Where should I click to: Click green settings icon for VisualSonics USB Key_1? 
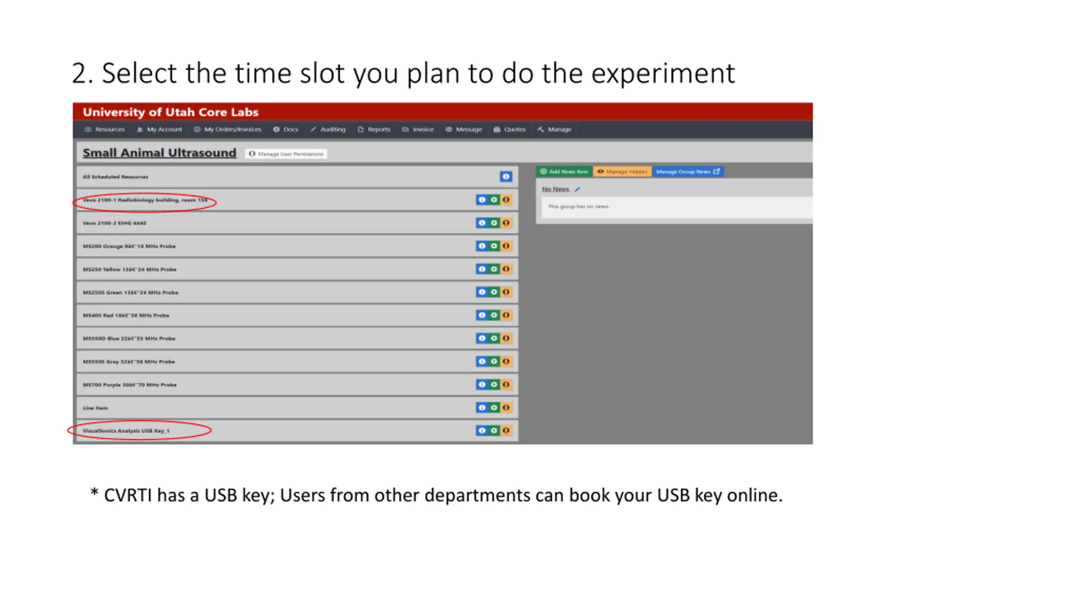[x=494, y=430]
